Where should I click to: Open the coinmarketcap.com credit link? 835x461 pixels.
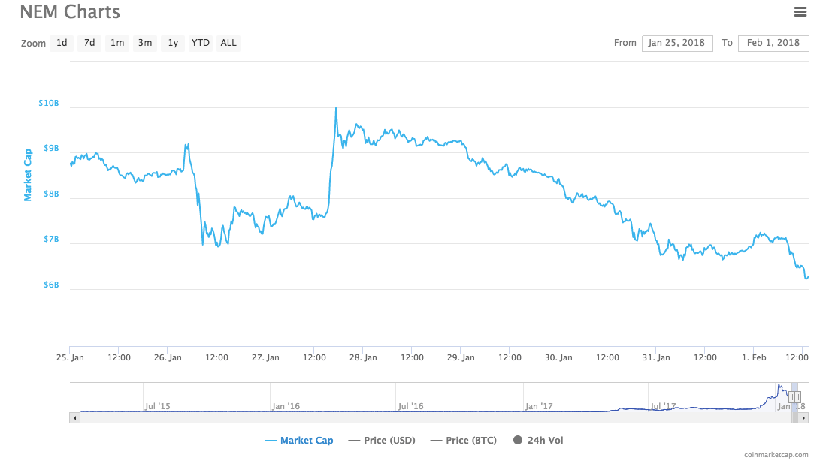[776, 455]
